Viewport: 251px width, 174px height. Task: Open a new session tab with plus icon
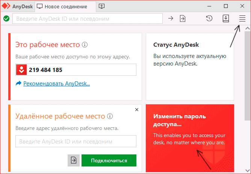coord(102,6)
